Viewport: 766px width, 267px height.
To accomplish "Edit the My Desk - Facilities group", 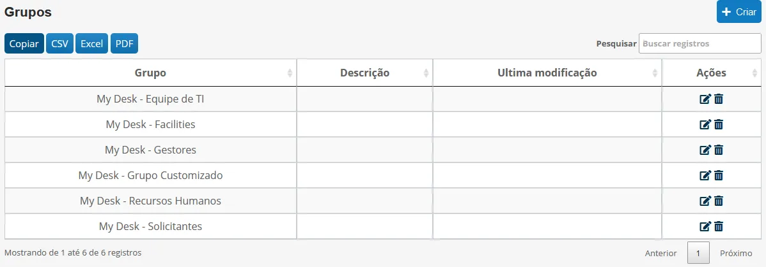I will 705,124.
